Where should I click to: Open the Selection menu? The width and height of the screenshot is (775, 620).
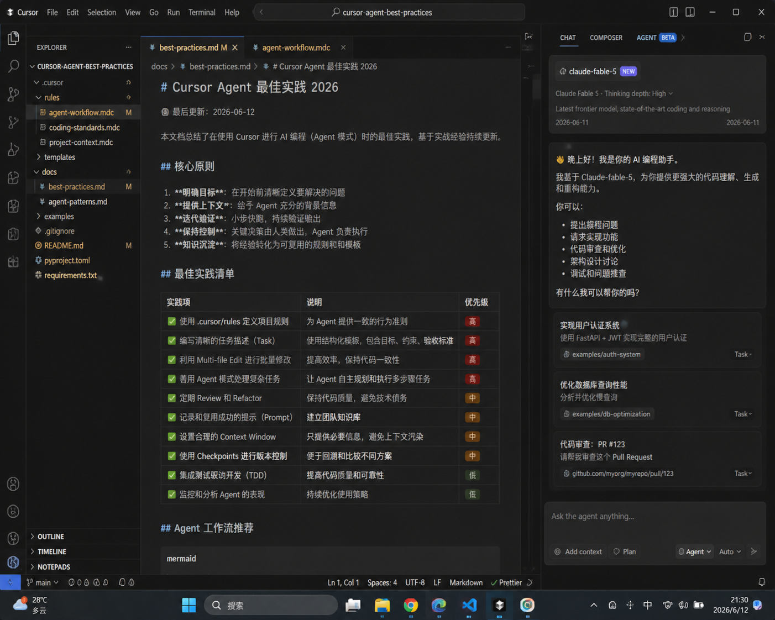click(x=102, y=12)
